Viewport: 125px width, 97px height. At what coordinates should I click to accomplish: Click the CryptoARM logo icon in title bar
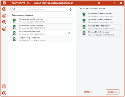point(4,3)
